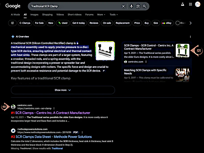Click the SCR clamp image in AI Overview
Viewport: 204px width, 153px height.
click(105, 51)
